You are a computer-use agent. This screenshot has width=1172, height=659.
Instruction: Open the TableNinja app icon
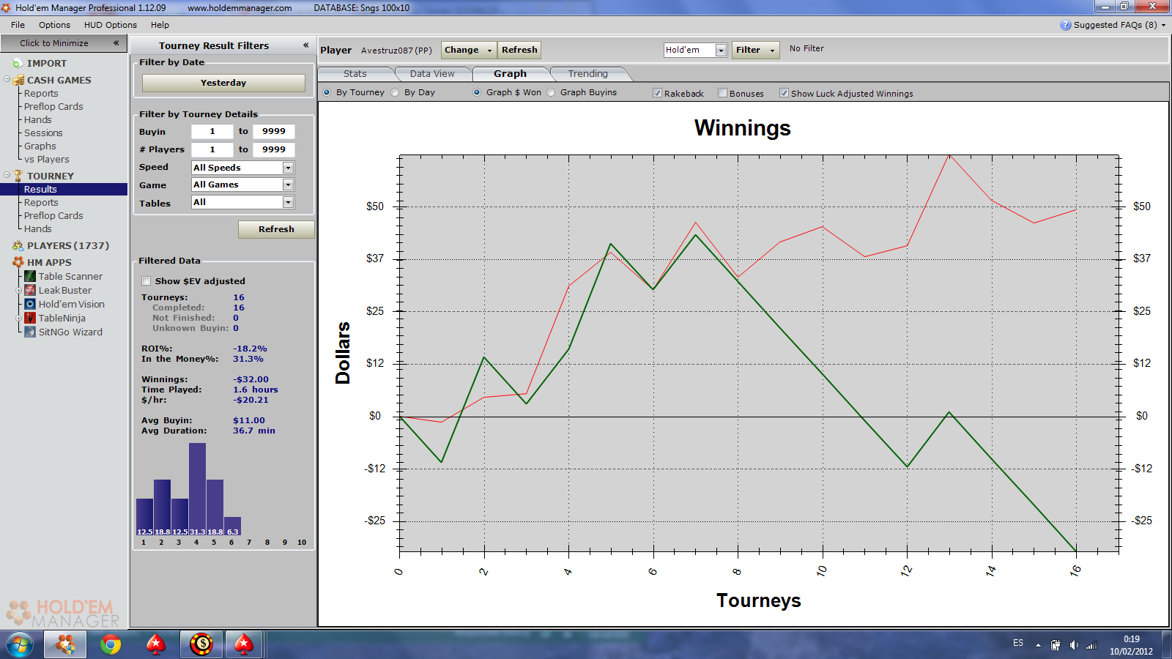click(30, 318)
